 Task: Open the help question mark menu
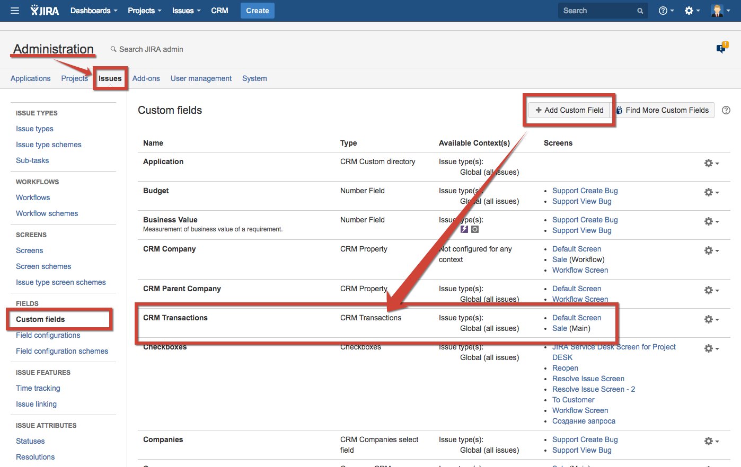665,11
